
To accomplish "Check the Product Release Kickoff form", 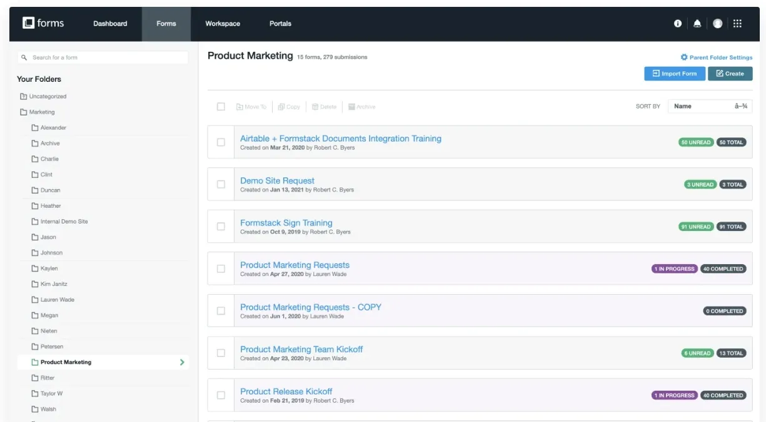I will (x=221, y=395).
